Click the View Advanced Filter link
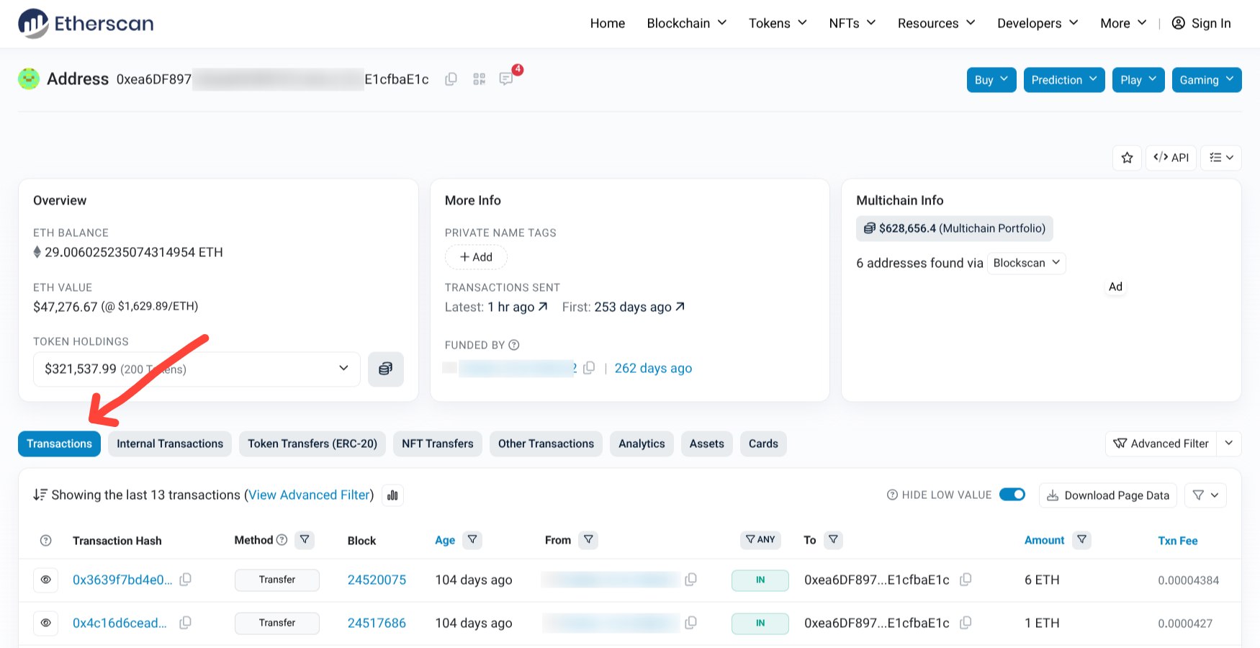This screenshot has height=648, width=1260. 310,495
